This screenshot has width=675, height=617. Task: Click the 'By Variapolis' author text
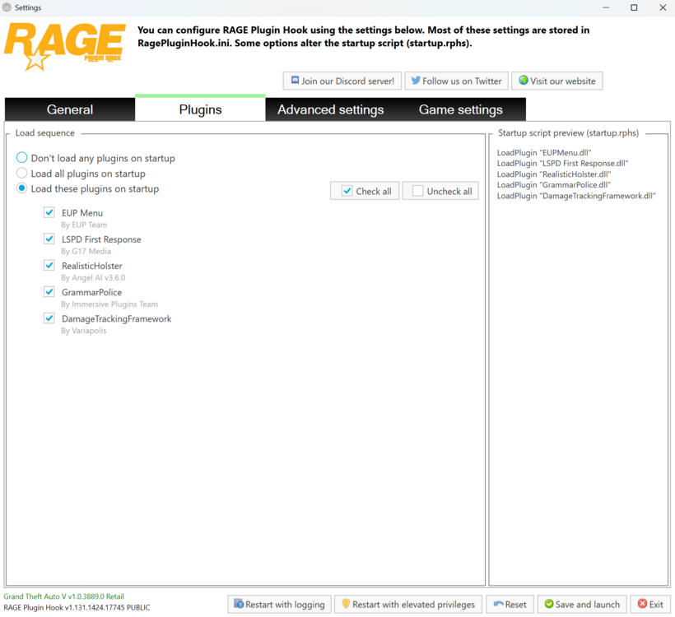coord(83,331)
